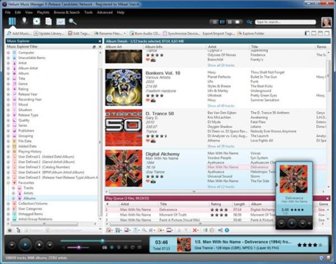
Task: Expand the Computer tree node
Action: [x=8, y=52]
